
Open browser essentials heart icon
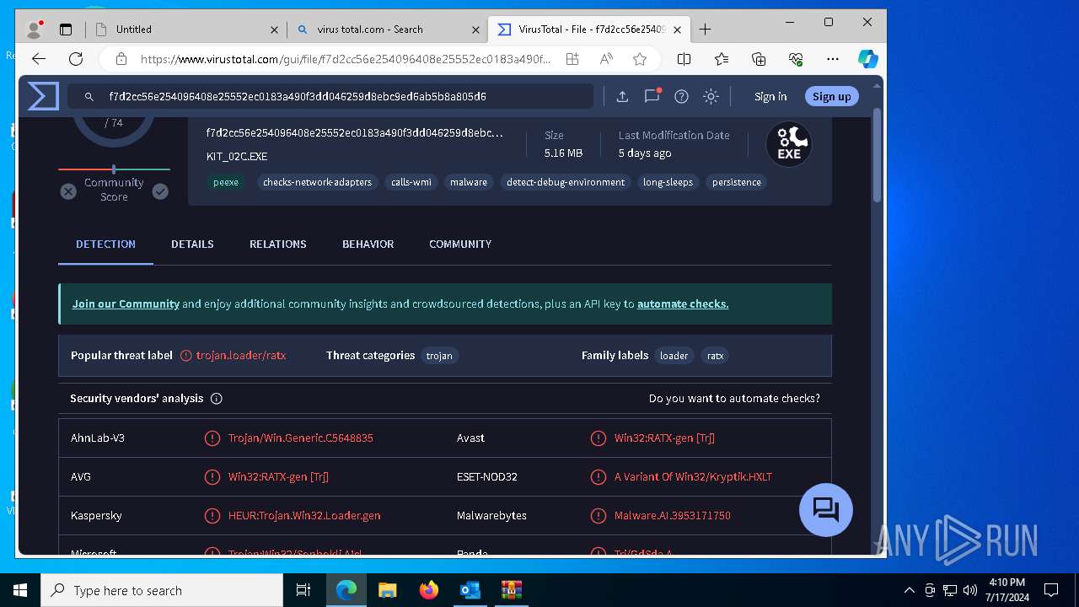point(796,59)
